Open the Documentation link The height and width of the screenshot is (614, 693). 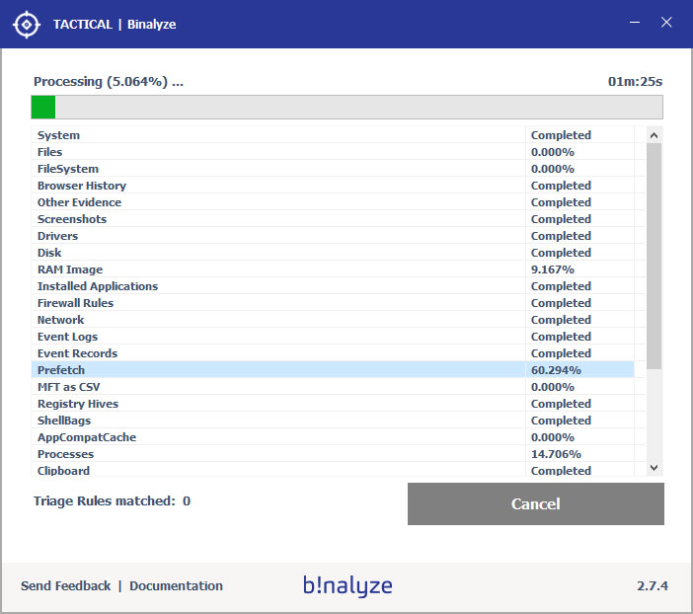coord(176,585)
